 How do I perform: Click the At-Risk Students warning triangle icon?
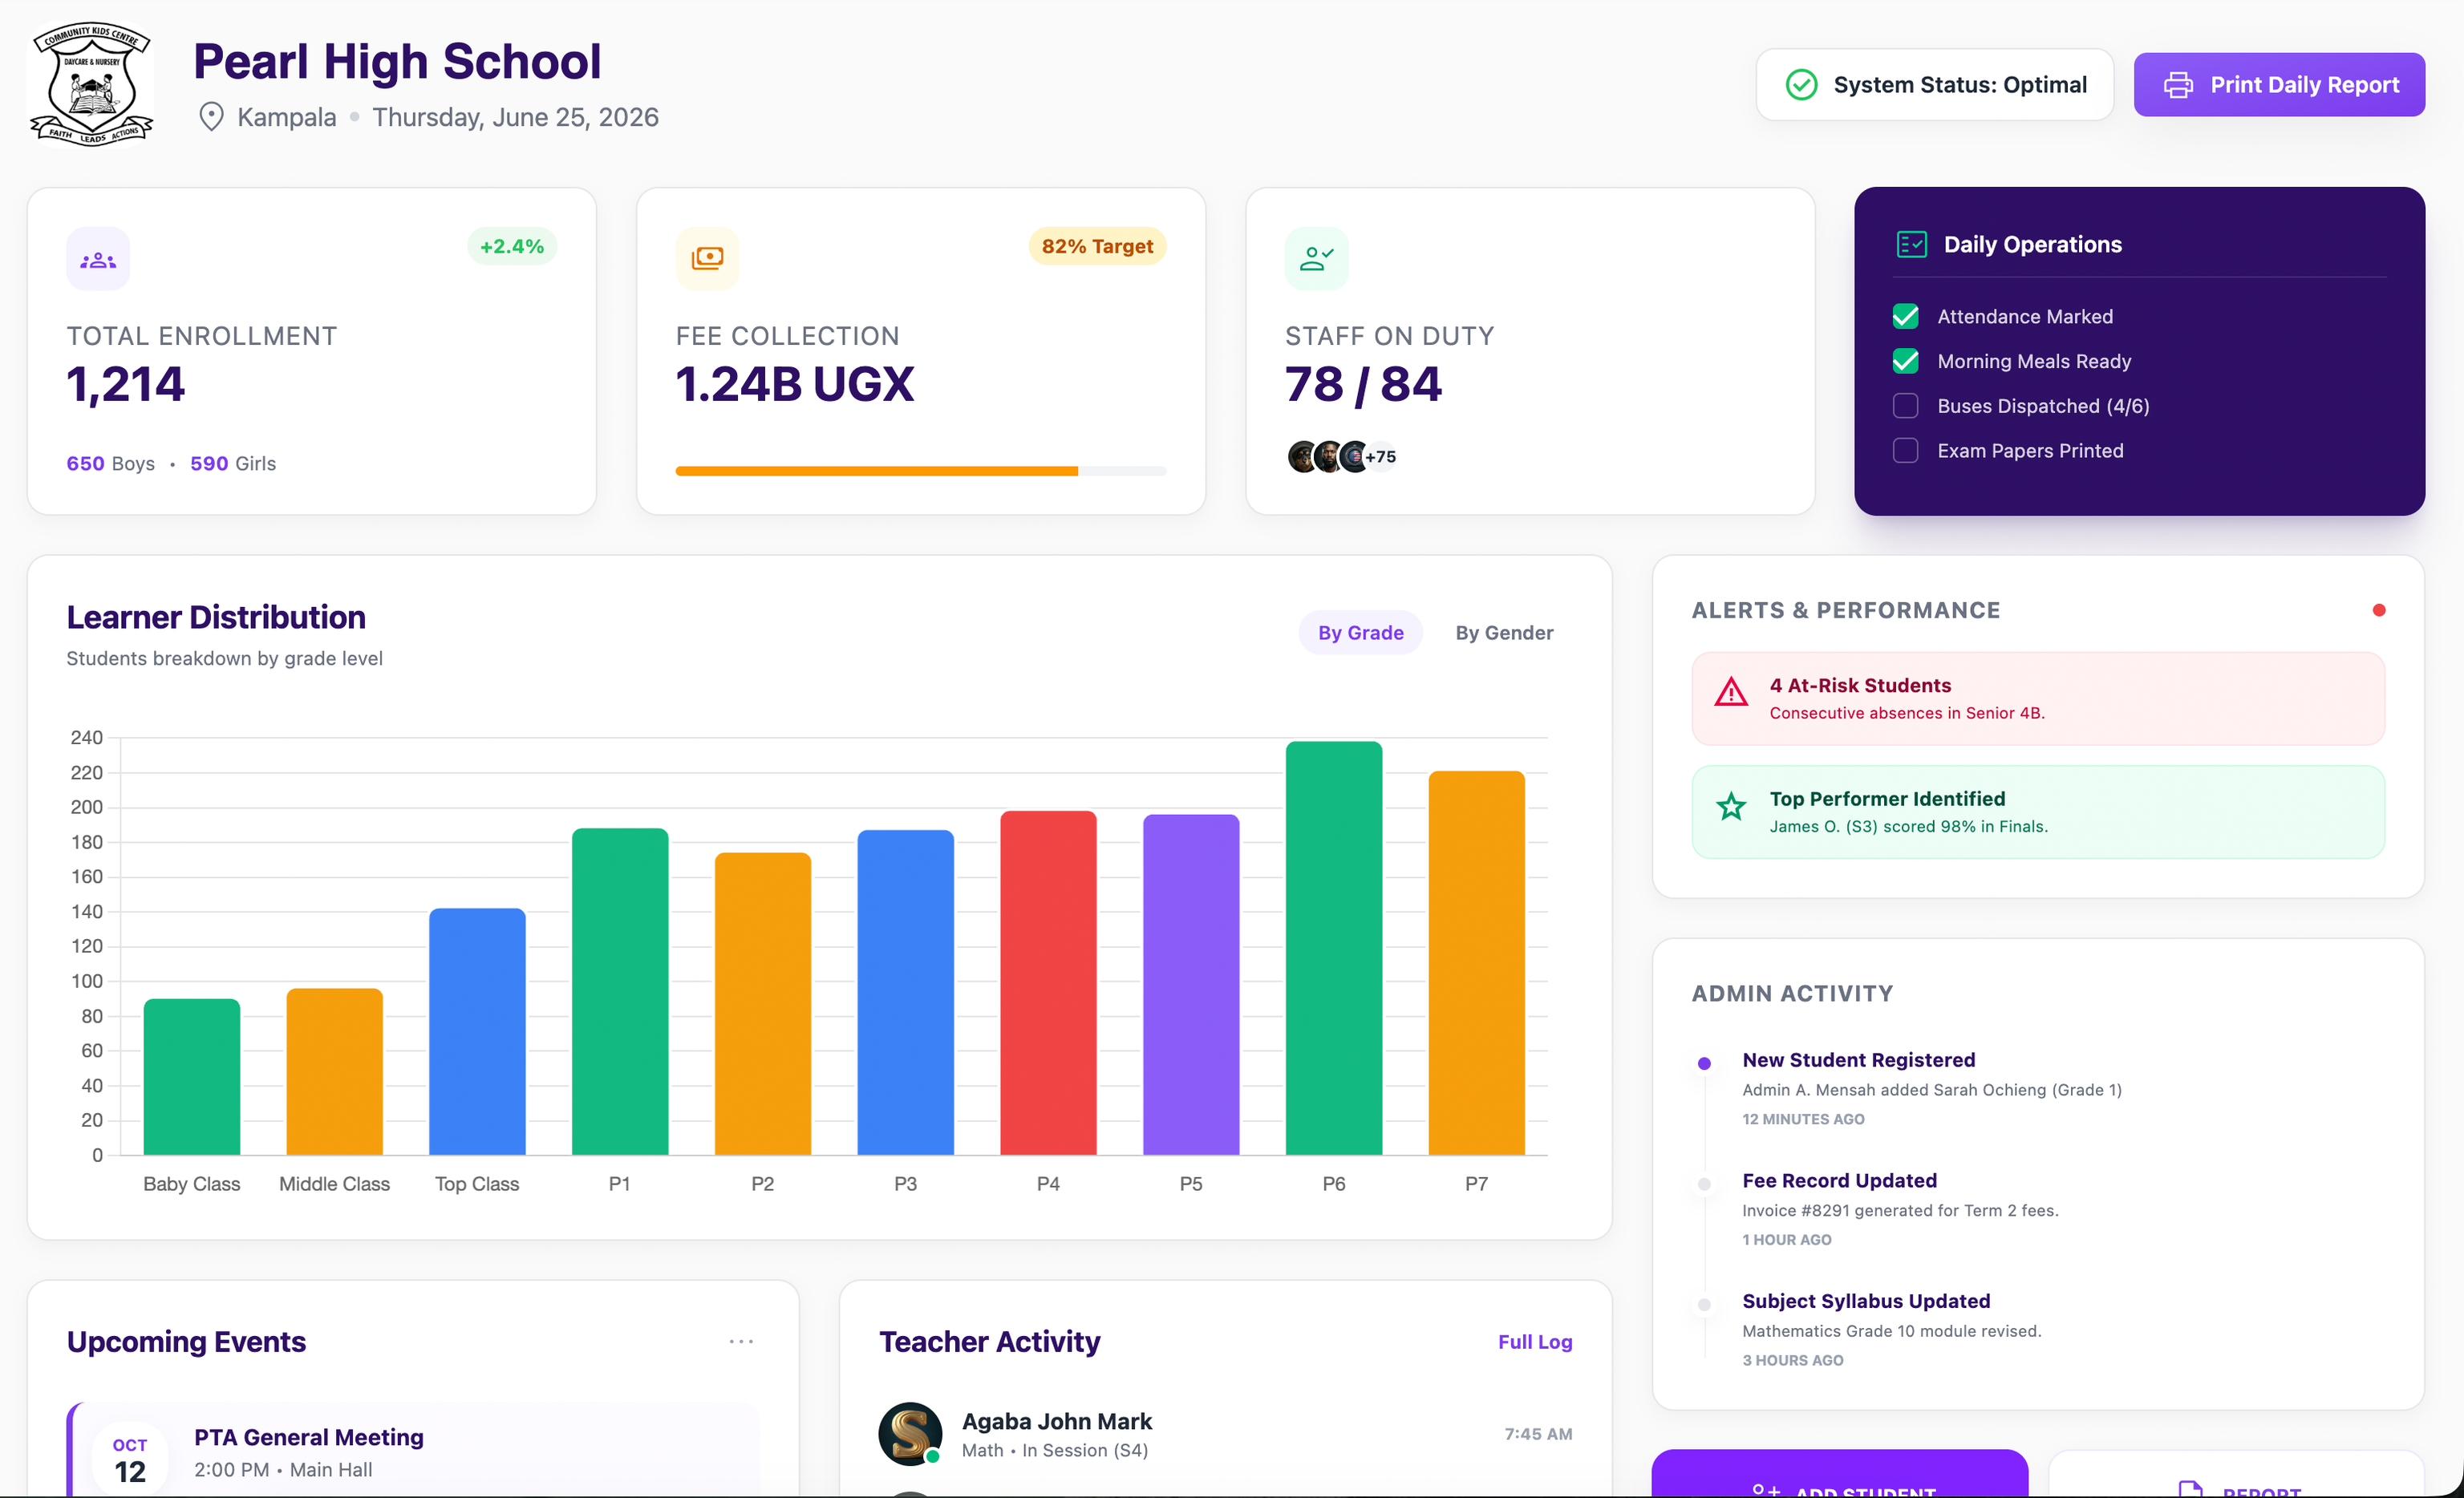(x=1731, y=692)
